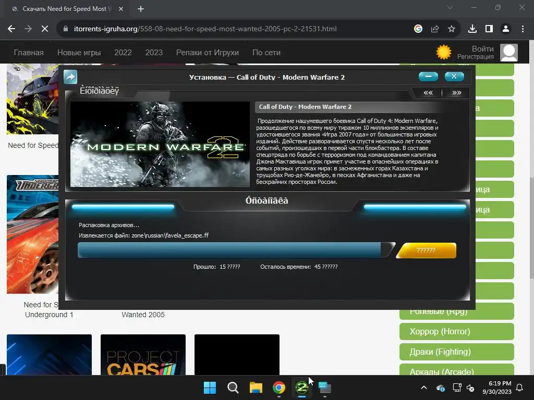The height and width of the screenshot is (400, 534).
Task: Open Хоррор (Horror) category
Action: click(x=456, y=331)
